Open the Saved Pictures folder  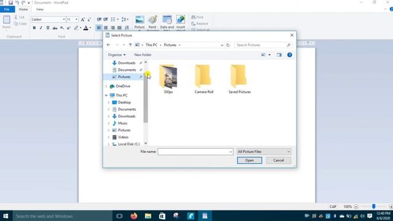point(239,79)
